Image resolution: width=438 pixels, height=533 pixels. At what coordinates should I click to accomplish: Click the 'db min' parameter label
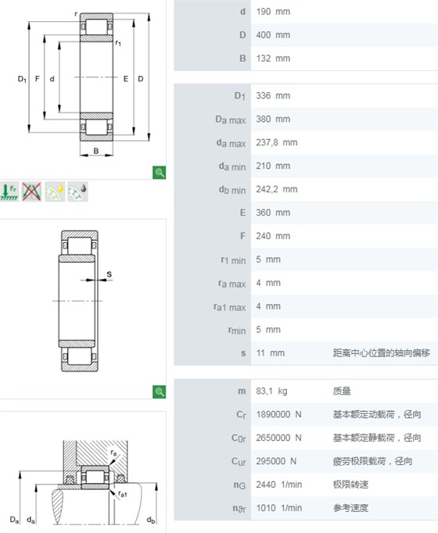(x=232, y=190)
